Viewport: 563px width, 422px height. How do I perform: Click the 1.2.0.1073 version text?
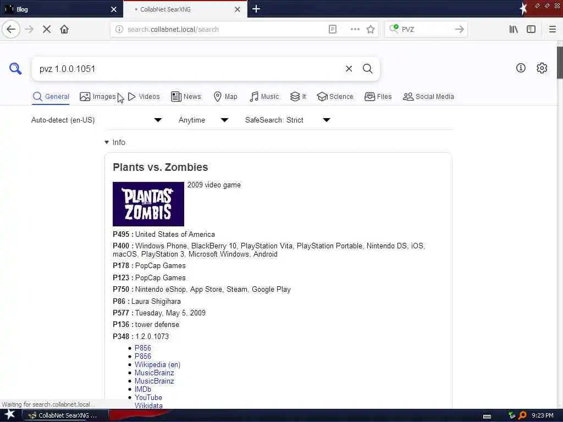(x=152, y=336)
